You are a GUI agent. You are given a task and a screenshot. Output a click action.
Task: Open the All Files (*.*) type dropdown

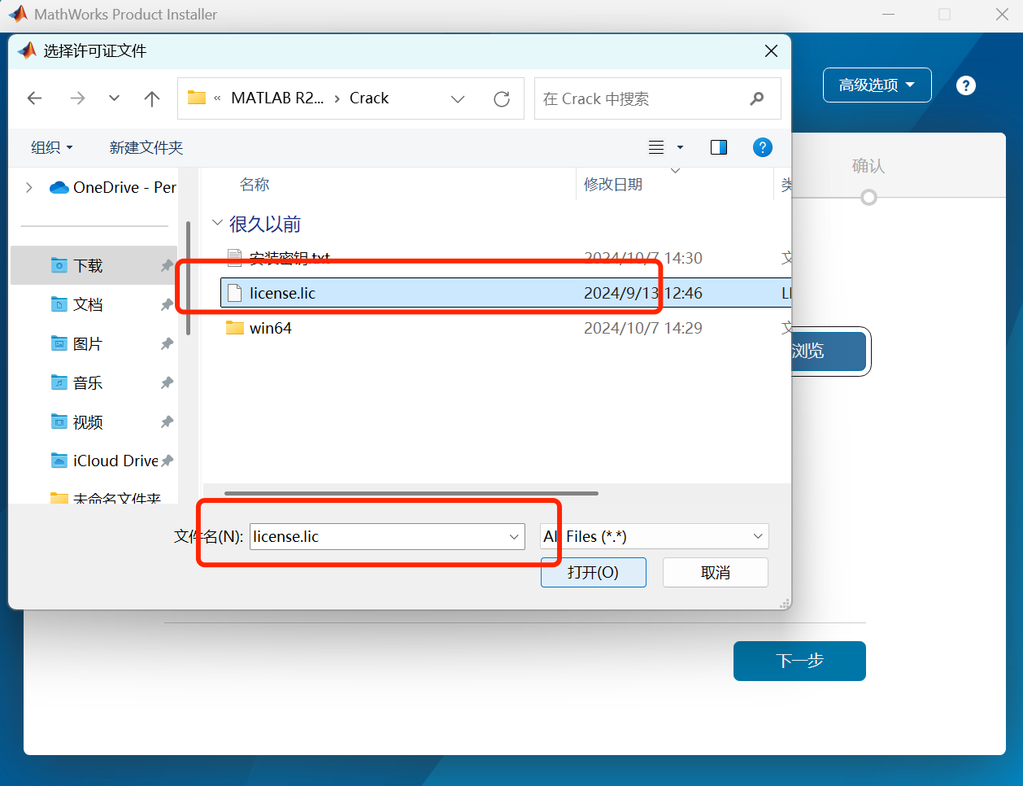[655, 536]
